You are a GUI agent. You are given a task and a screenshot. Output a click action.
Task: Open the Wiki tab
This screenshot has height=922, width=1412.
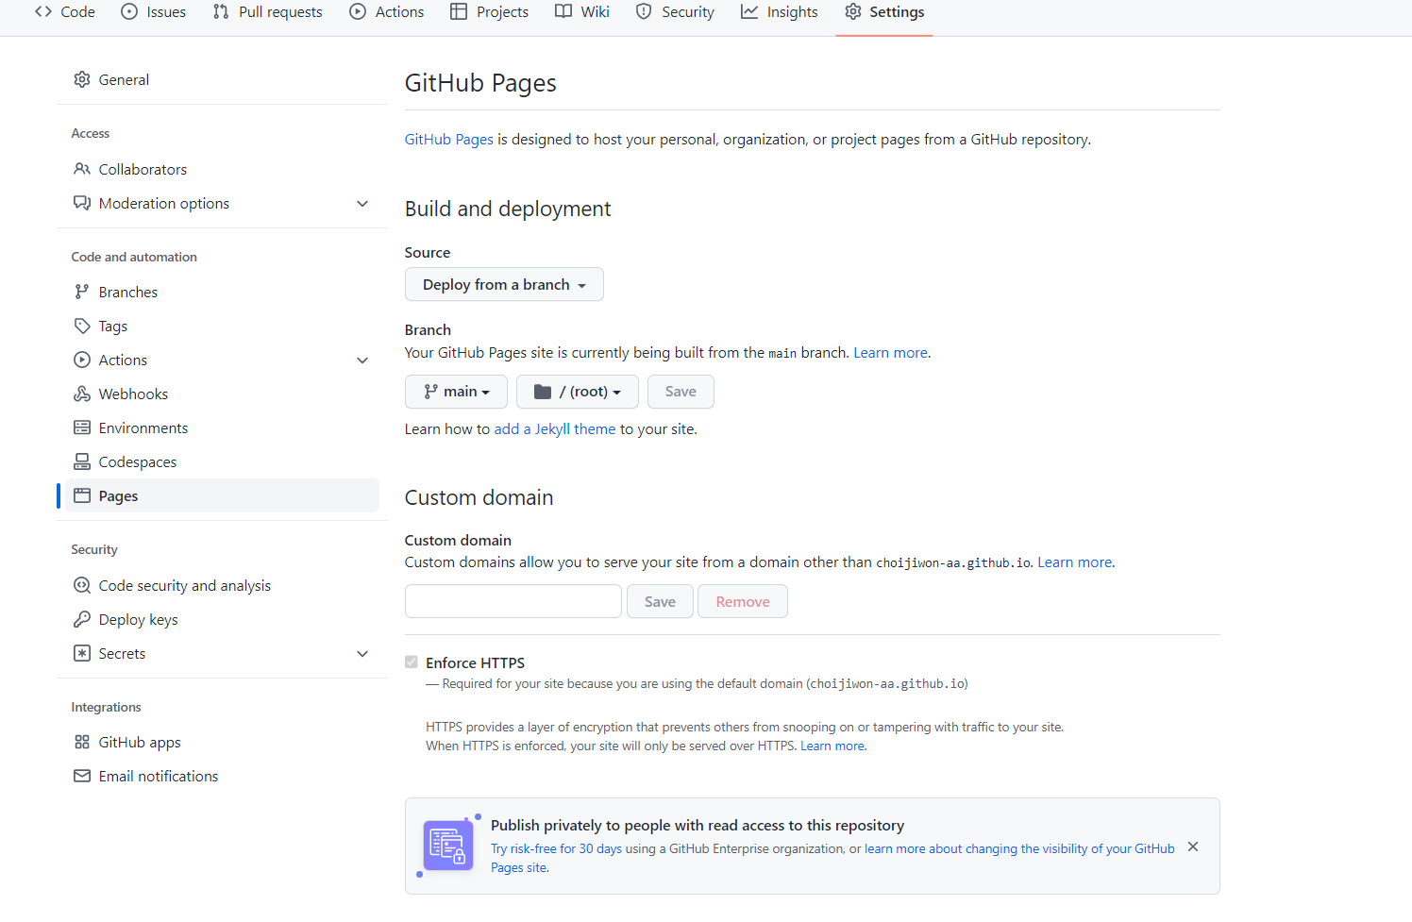click(582, 12)
